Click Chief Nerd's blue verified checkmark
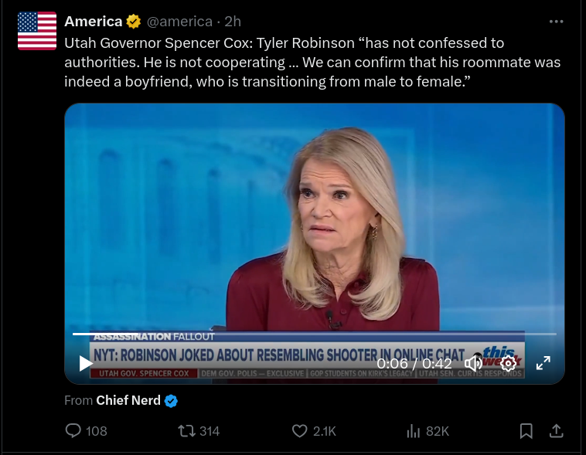 tap(172, 400)
